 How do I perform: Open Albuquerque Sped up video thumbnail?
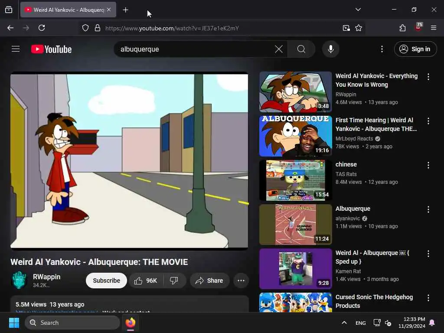tap(295, 268)
